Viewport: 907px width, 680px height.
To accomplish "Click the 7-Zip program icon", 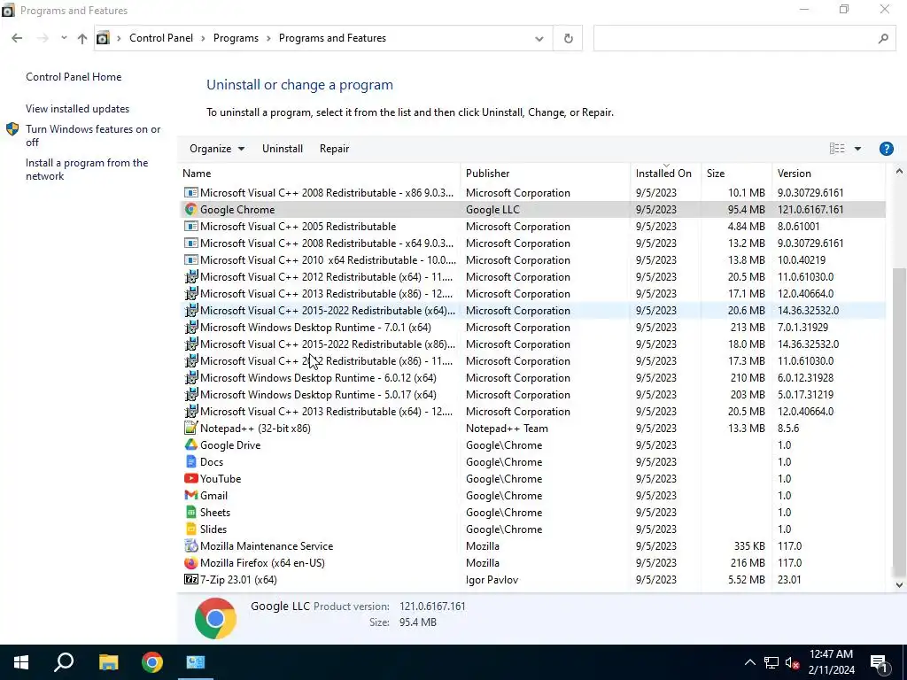I will click(190, 579).
